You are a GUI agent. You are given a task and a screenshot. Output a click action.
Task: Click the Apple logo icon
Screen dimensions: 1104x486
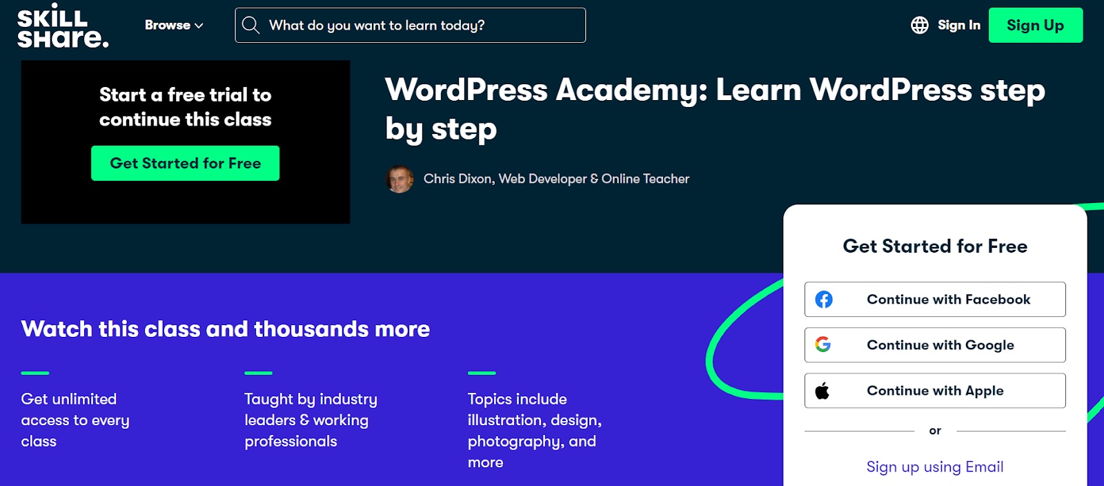pyautogui.click(x=822, y=391)
